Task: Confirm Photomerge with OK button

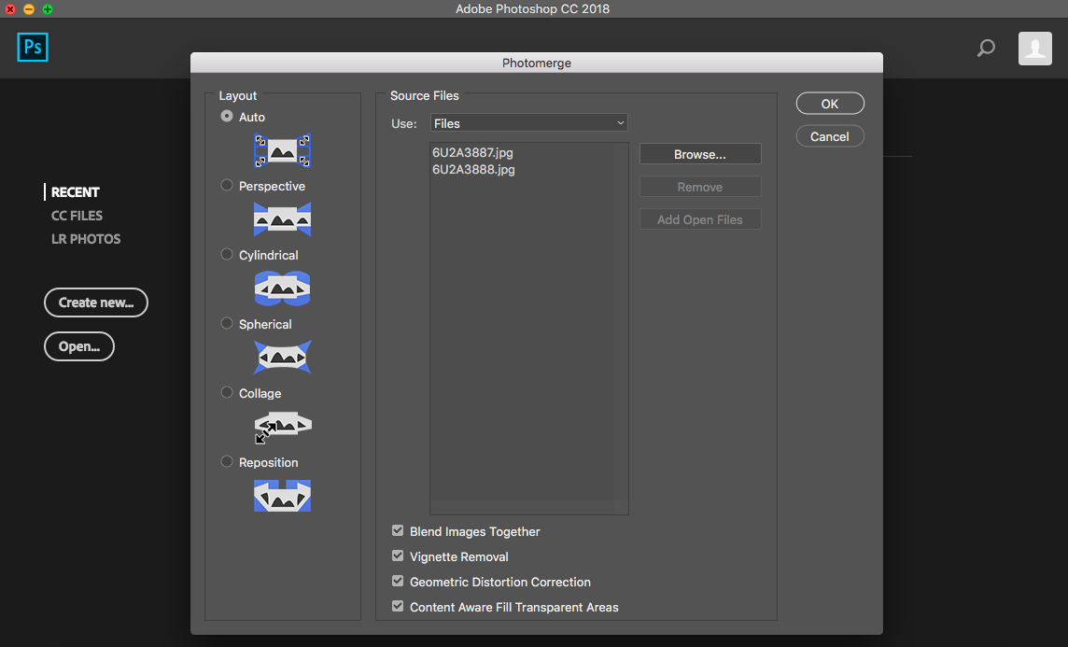Action: tap(830, 104)
